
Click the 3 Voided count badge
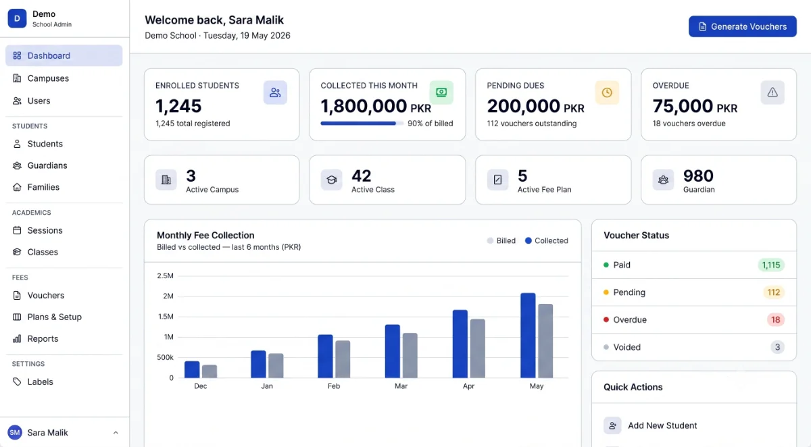[x=778, y=347]
